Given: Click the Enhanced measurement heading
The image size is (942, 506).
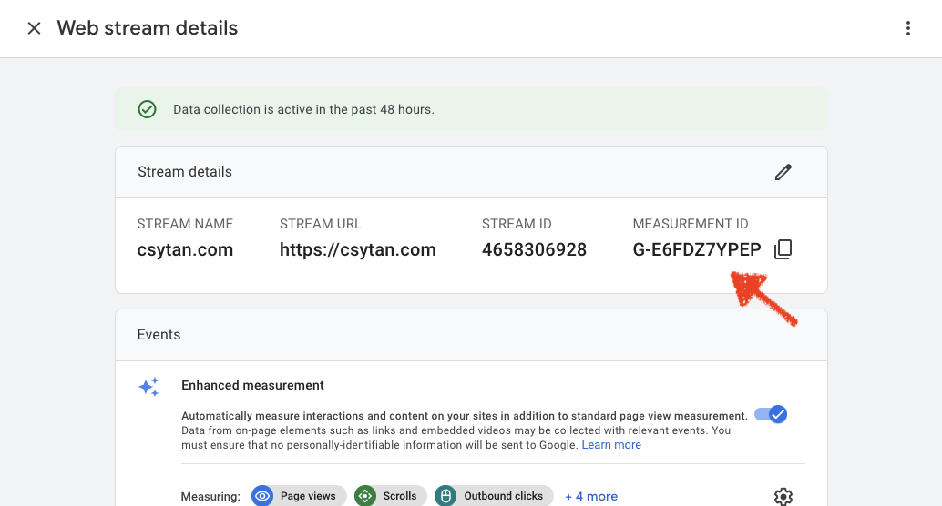Looking at the screenshot, I should point(252,385).
